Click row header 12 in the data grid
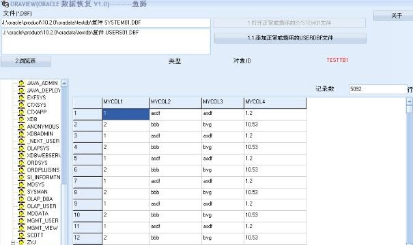Viewport: 413px width, 245px height. coord(87,238)
